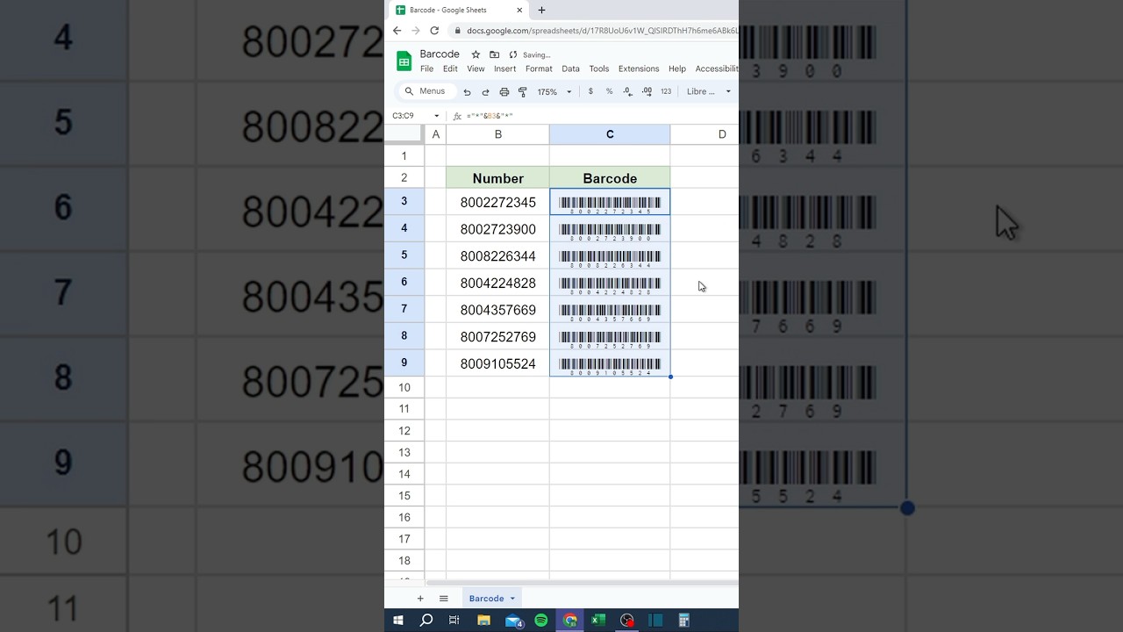
Task: Go back in the browser
Action: [x=397, y=31]
